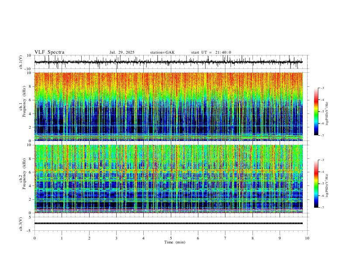Click the 'Time (min)' x-axis label
The image size is (346, 267).
[x=175, y=242]
